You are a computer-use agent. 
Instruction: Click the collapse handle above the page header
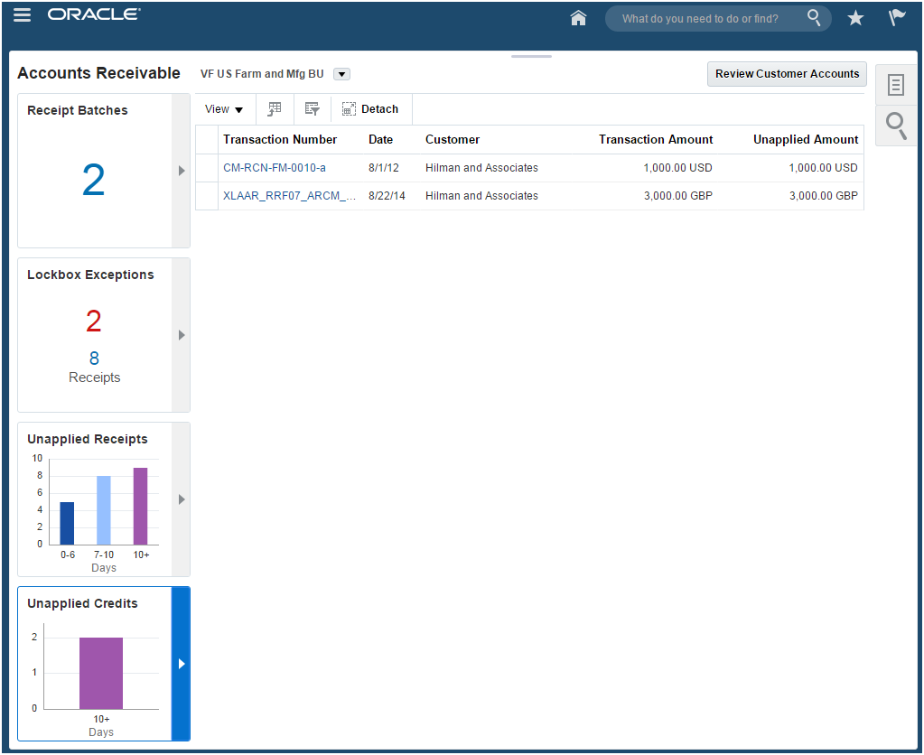[531, 57]
